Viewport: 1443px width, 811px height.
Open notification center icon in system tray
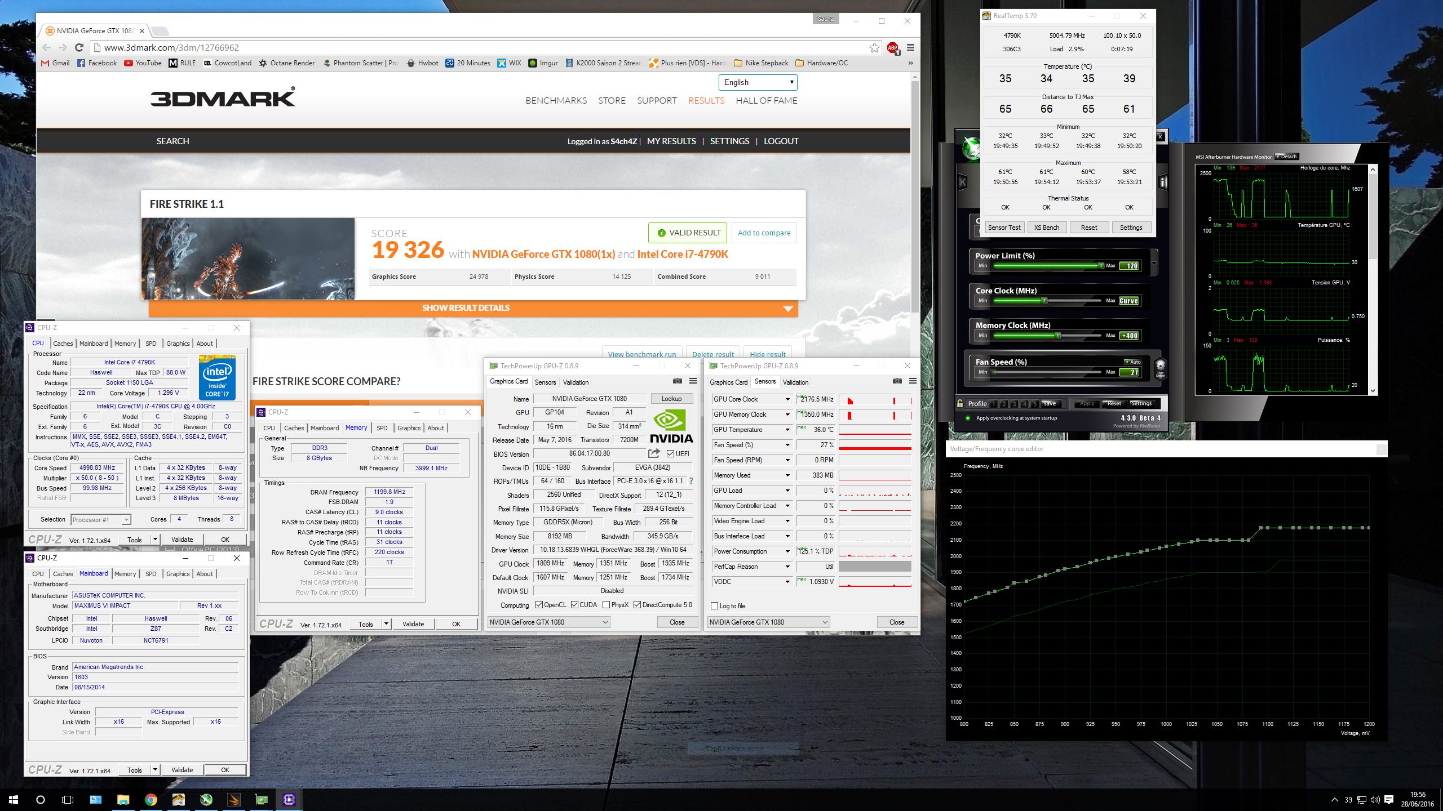point(1389,799)
